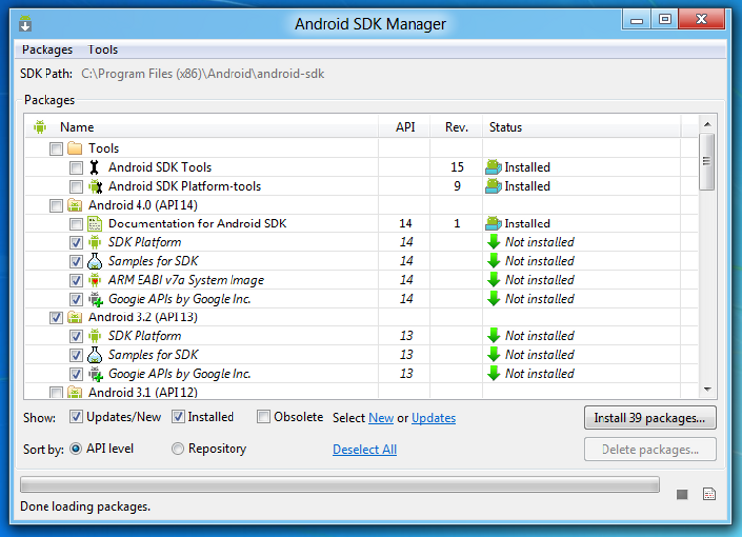This screenshot has width=742, height=537.
Task: Uncheck the API 13 Google APIs checkbox
Action: 76,374
